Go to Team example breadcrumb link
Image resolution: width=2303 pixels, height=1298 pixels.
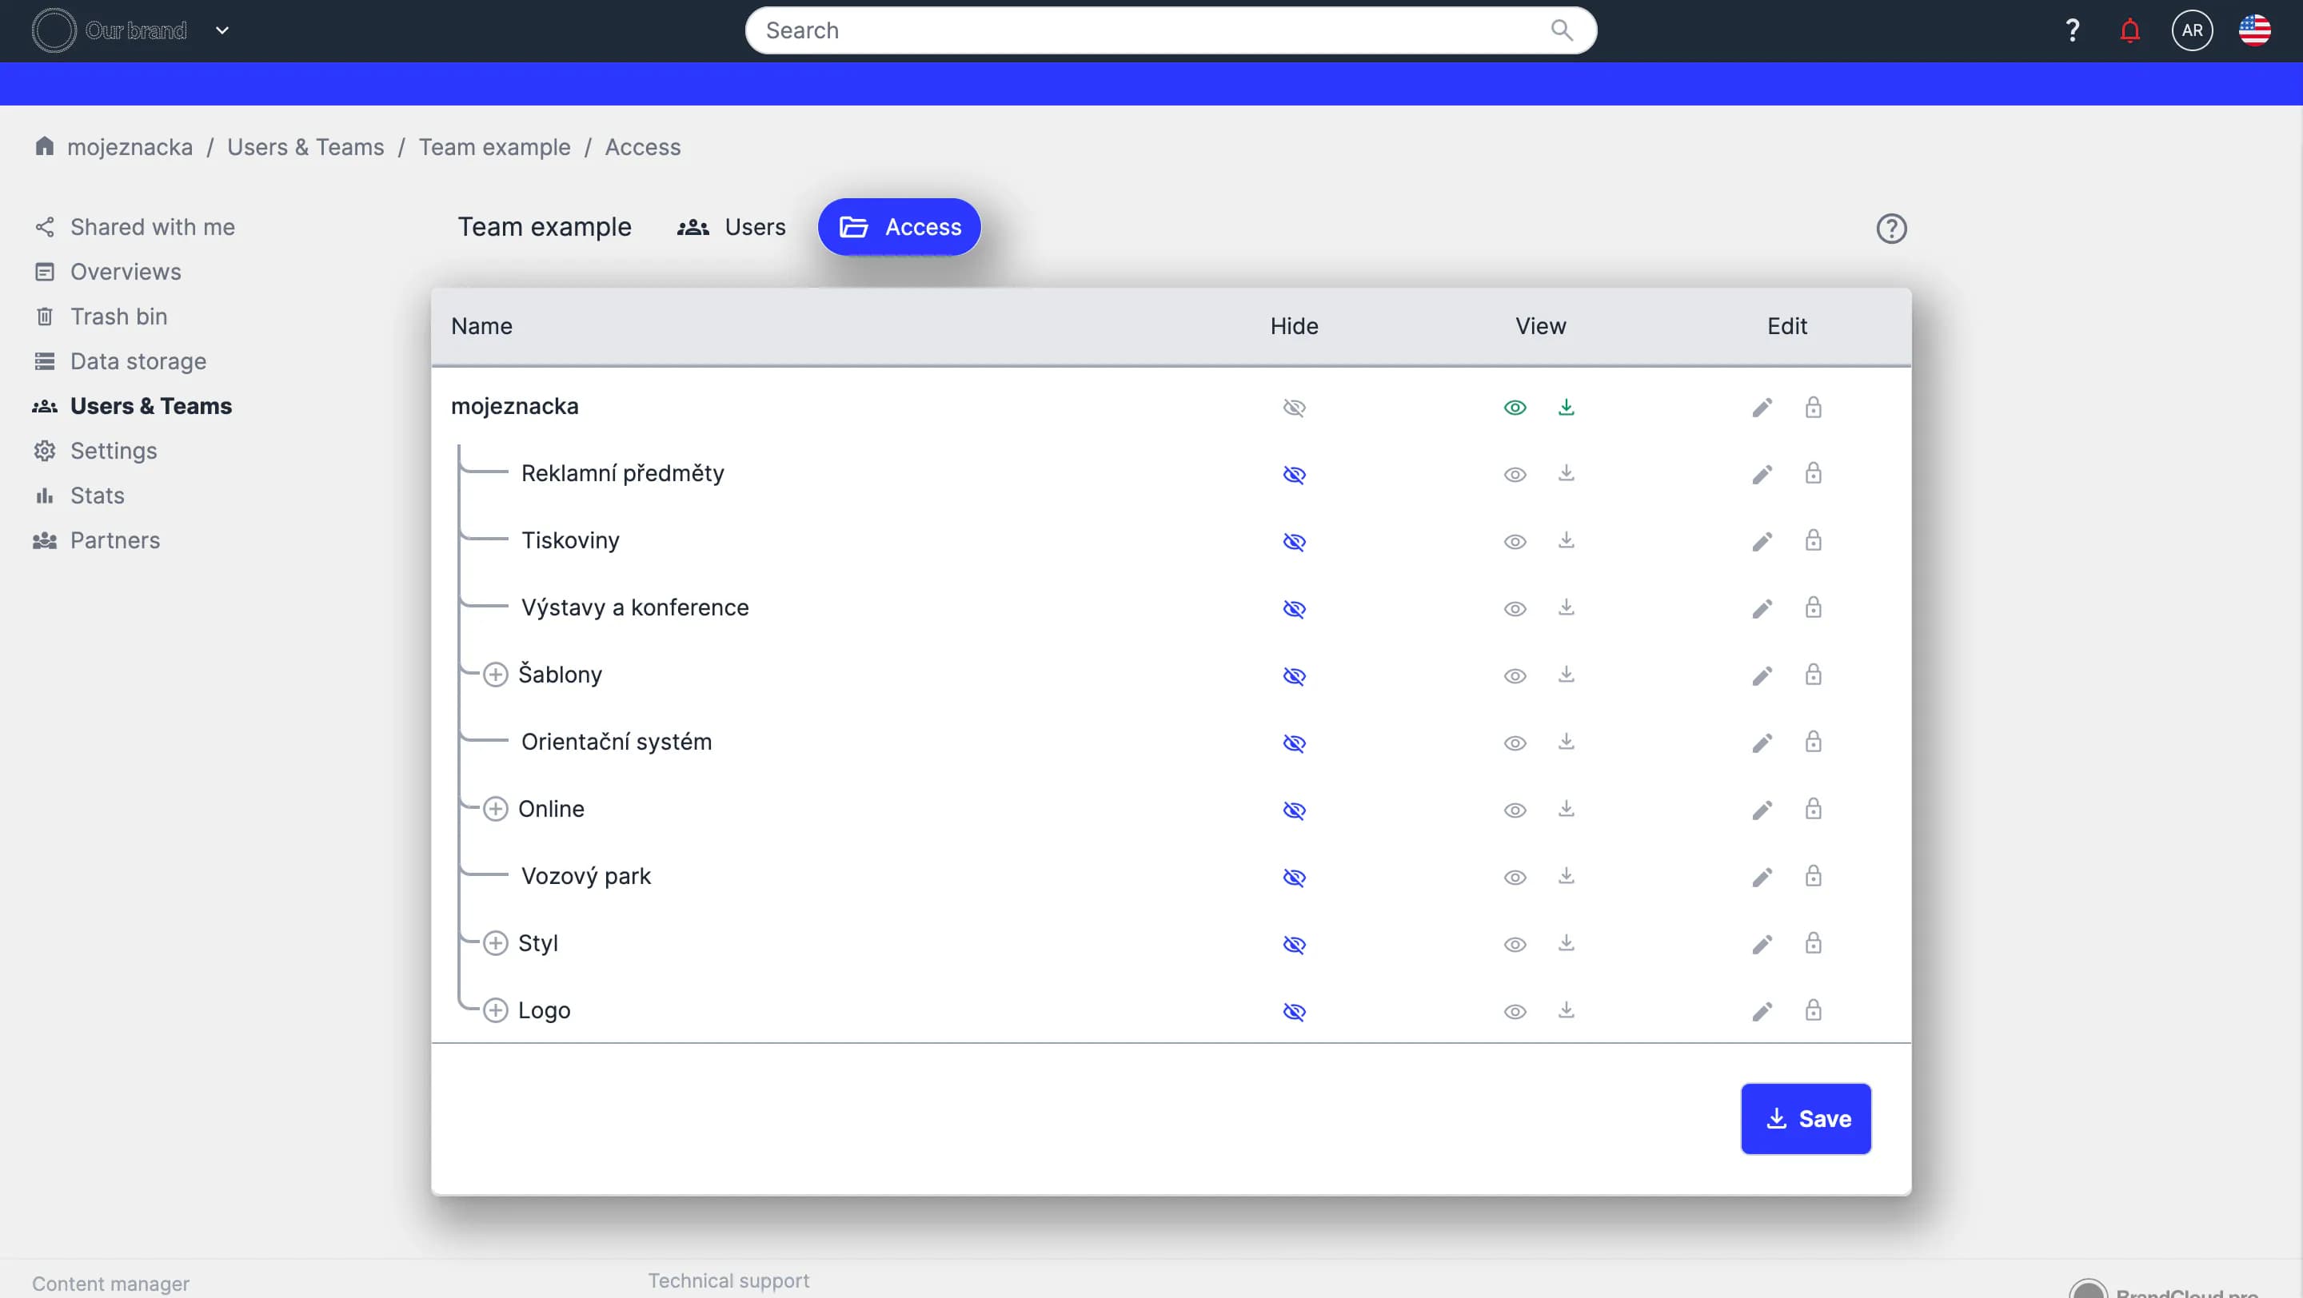(494, 146)
